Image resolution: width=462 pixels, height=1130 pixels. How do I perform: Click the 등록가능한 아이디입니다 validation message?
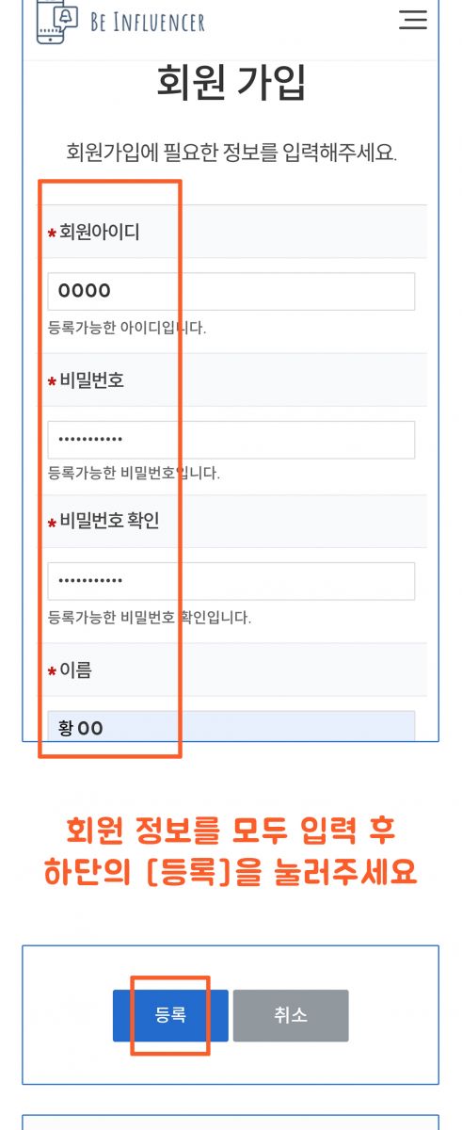click(x=127, y=328)
